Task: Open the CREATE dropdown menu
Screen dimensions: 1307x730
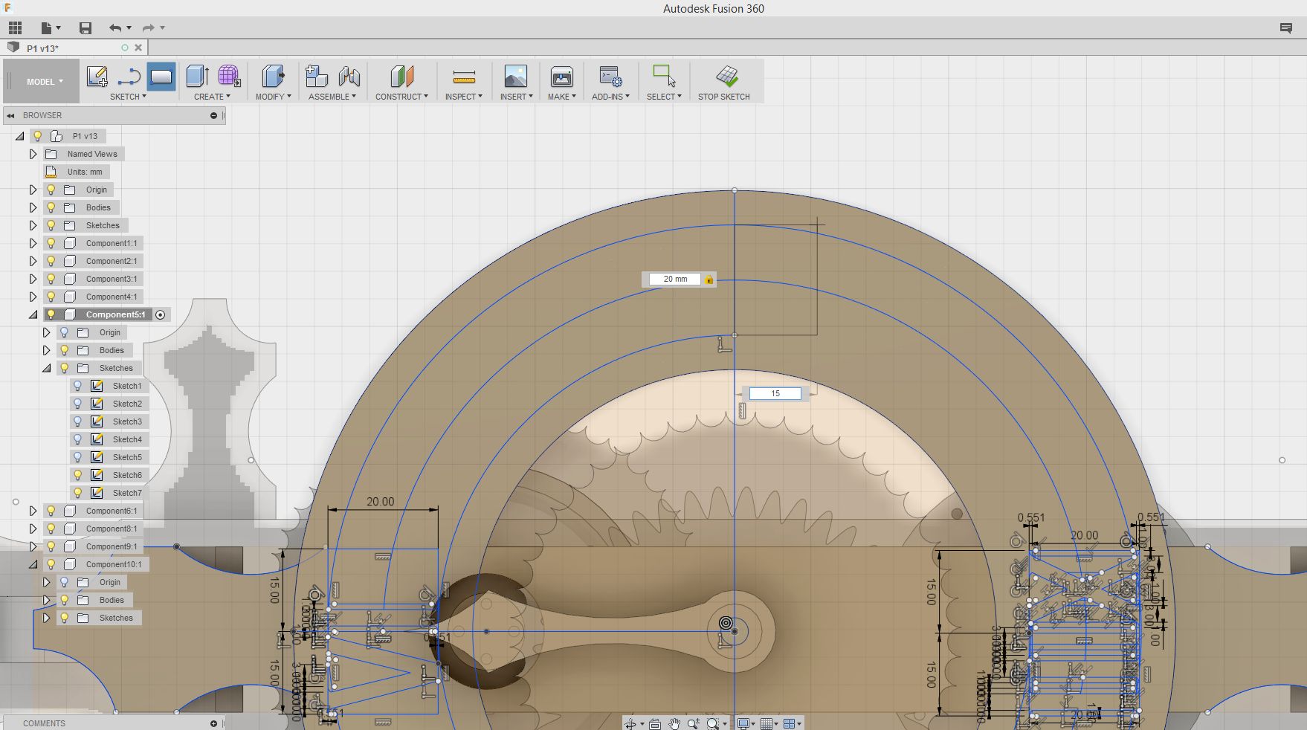Action: pyautogui.click(x=212, y=97)
